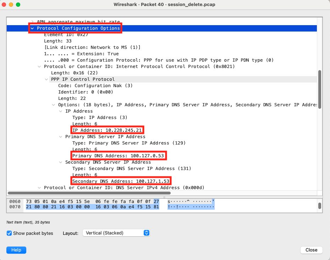330x260 pixels.
Task: Collapse the Internet Protocol Control Protocol container
Action: pos(39,66)
